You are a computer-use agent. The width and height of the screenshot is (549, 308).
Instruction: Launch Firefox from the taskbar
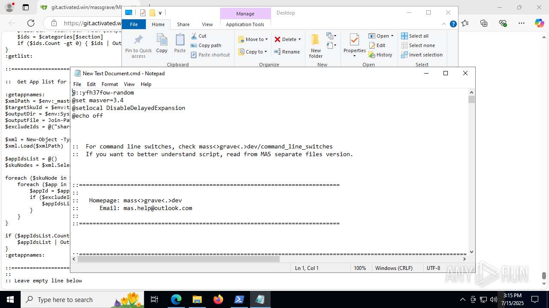tap(218, 299)
